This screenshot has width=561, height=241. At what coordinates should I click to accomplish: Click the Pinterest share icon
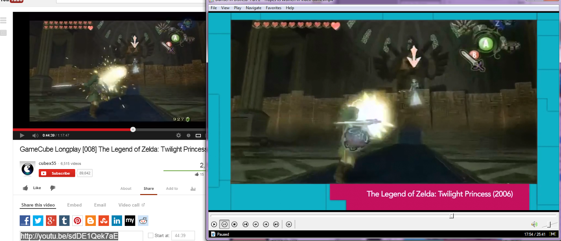77,221
